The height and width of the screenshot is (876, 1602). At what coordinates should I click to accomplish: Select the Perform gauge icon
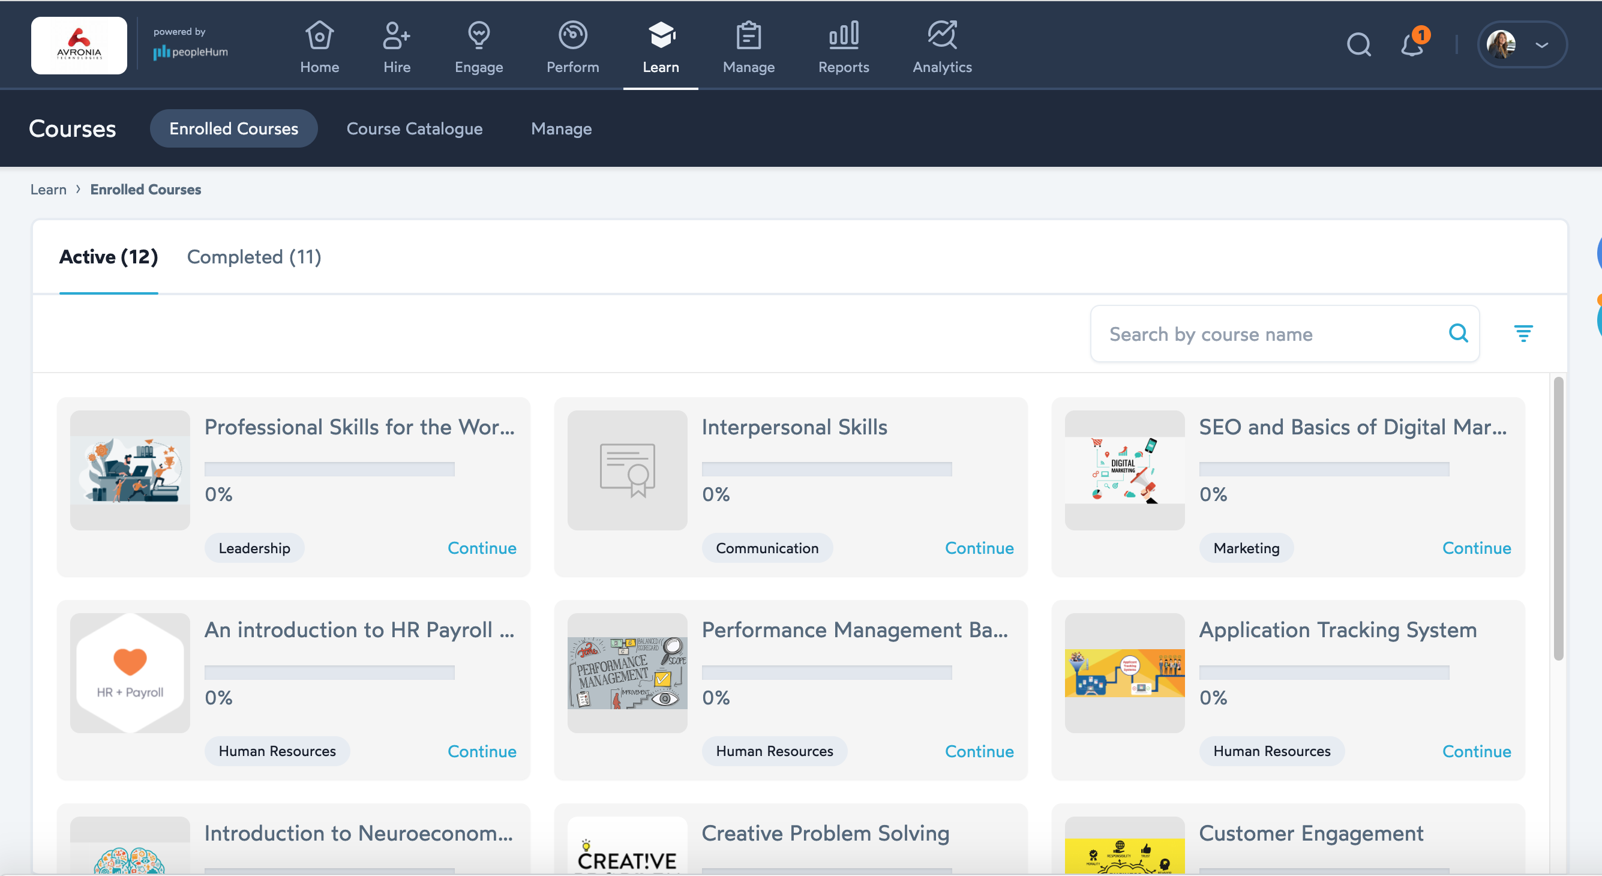(572, 35)
